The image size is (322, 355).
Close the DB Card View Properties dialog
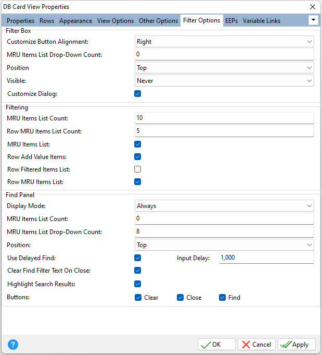(x=313, y=7)
